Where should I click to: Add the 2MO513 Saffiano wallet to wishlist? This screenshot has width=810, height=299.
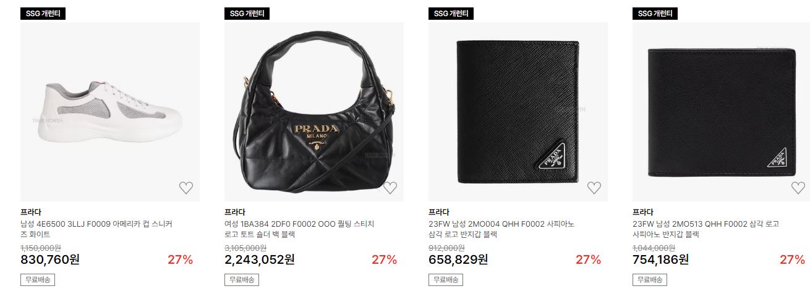tap(798, 188)
